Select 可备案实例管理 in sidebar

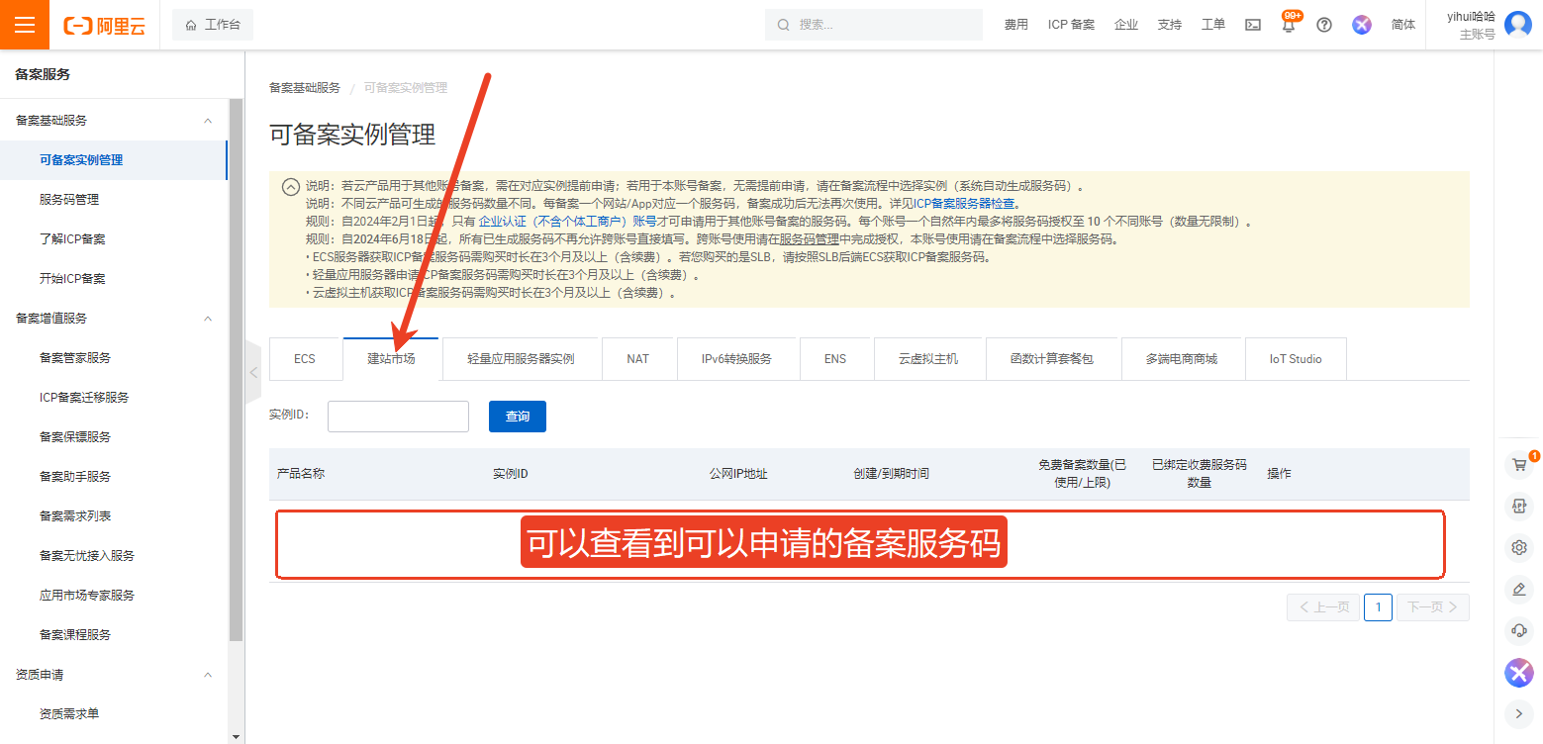[114, 160]
